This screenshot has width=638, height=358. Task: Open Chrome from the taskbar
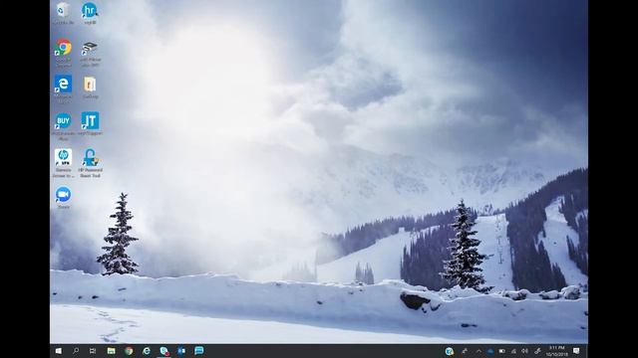click(129, 351)
